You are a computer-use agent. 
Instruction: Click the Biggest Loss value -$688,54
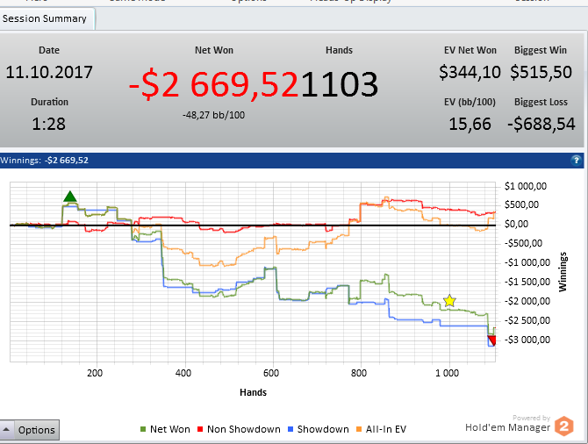click(541, 124)
